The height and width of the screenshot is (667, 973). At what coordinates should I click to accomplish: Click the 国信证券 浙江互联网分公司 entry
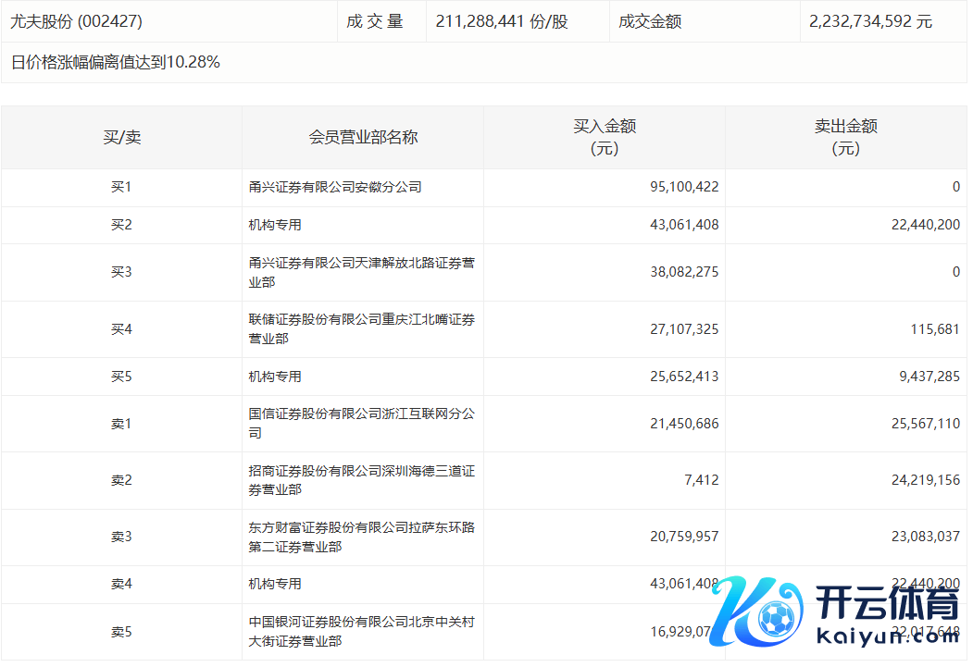(x=361, y=423)
